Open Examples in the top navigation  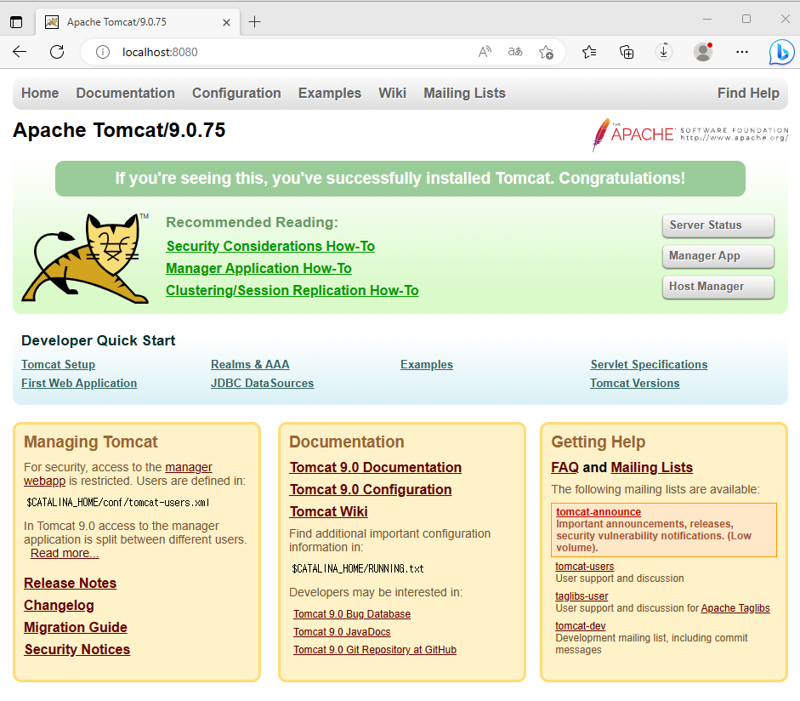[x=330, y=93]
